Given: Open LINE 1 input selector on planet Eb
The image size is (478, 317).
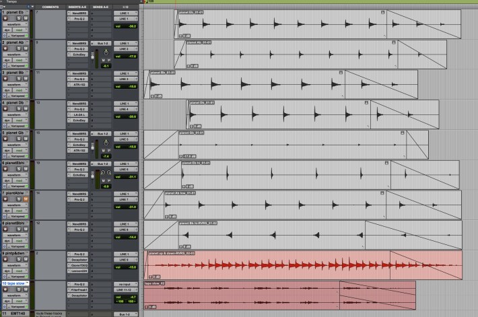Looking at the screenshot, I should pyautogui.click(x=125, y=13).
